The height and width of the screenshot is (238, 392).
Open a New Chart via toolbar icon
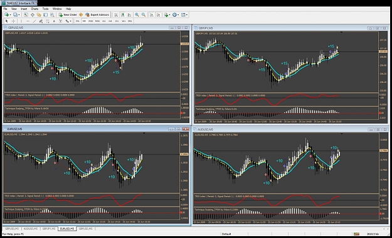coord(6,15)
